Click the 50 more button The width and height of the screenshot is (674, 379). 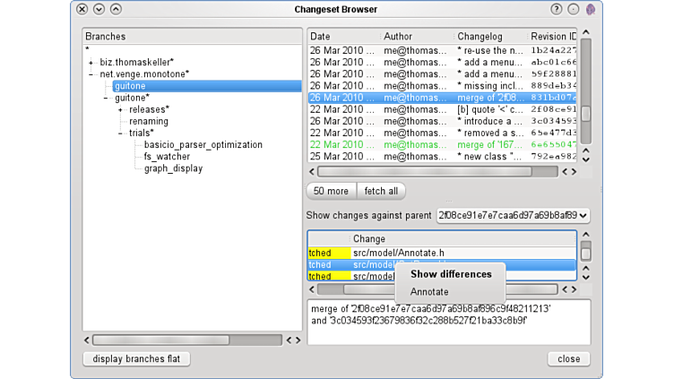(x=331, y=191)
